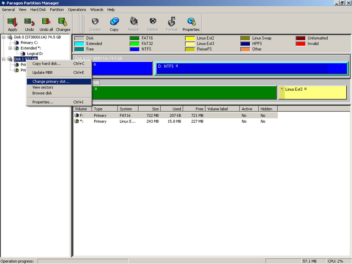This screenshot has width=352, height=264.
Task: Sort by Volume label column header
Action: [x=223, y=109]
